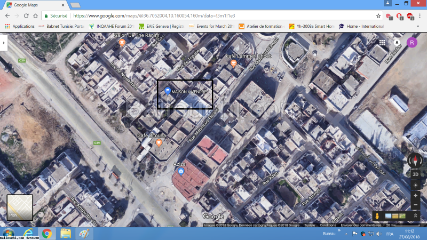427x240 pixels.
Task: Open the Applications bookmarks shortcut
Action: pyautogui.click(x=20, y=26)
